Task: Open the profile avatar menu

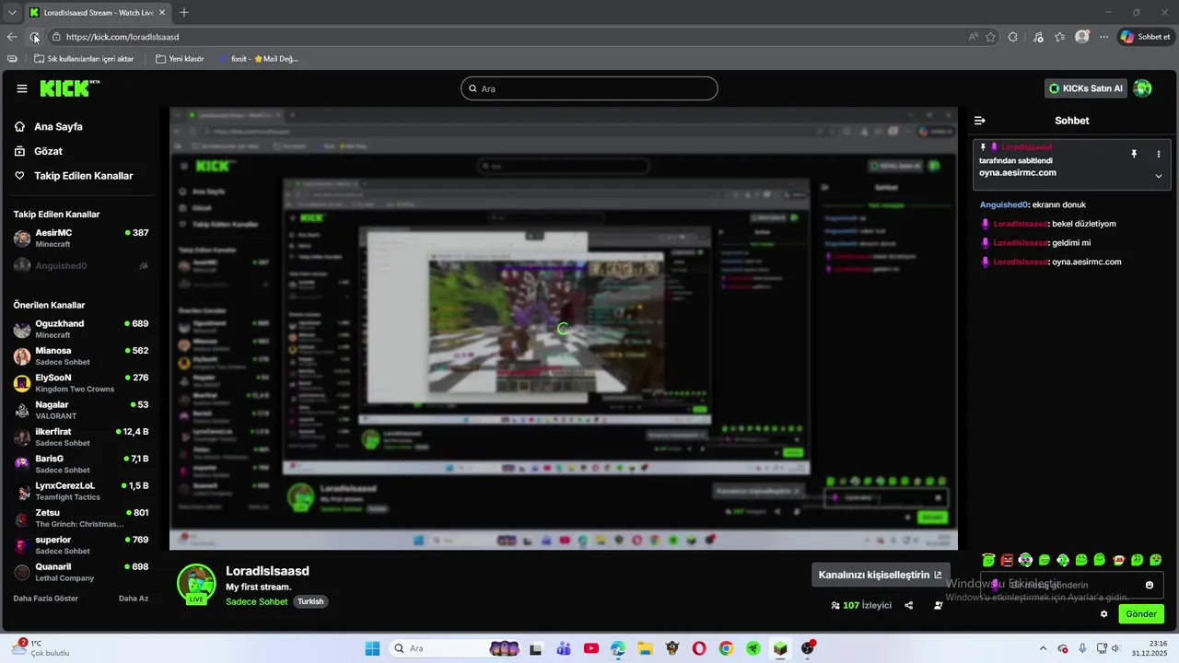Action: [1142, 88]
